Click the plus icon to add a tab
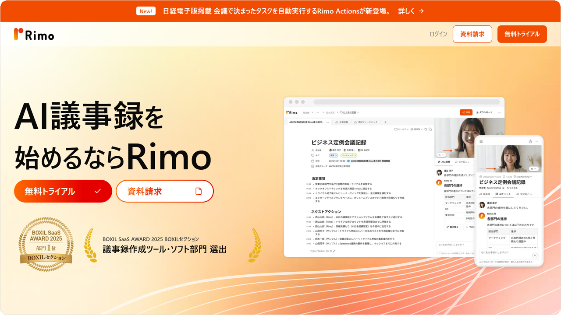The width and height of the screenshot is (561, 315). coord(385,122)
